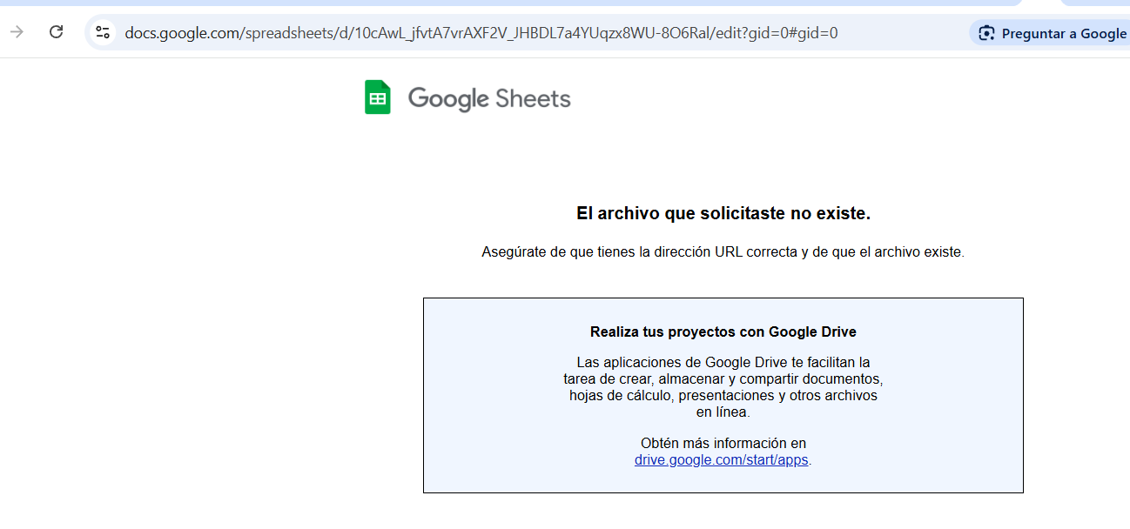1130x529 pixels.
Task: Click the browser forward arrow
Action: pos(17,32)
